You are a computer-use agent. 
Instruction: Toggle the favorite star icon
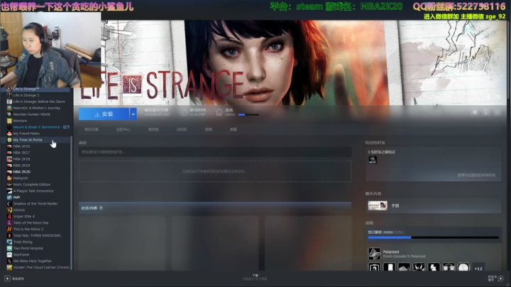[x=497, y=112]
